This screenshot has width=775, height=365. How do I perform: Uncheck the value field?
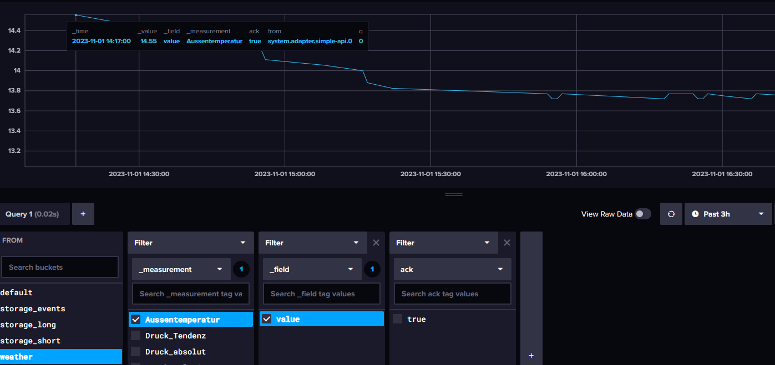[x=267, y=319]
